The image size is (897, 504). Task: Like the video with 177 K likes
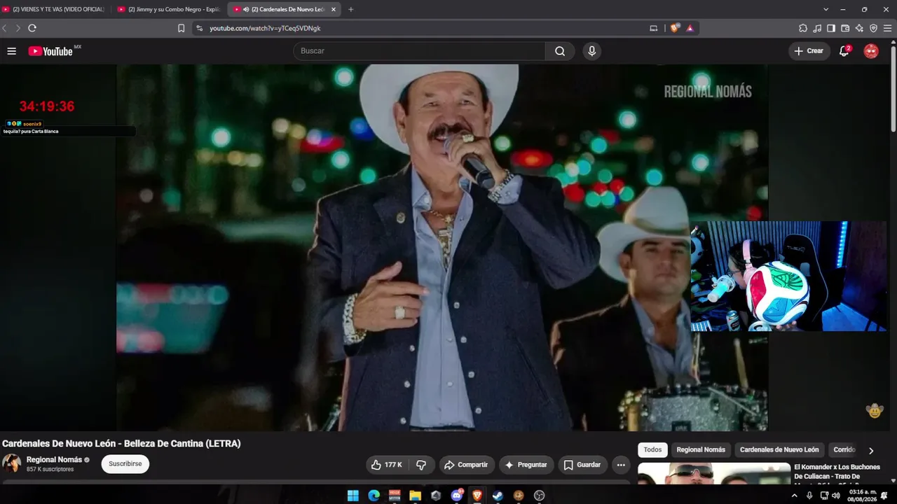coord(386,465)
